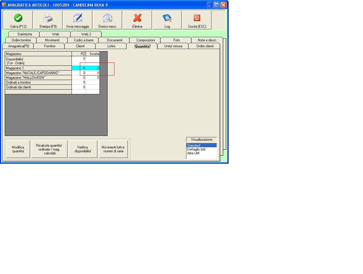Open the Codici a barre tab
Viewport: 363px width, 274px height.
(x=83, y=40)
